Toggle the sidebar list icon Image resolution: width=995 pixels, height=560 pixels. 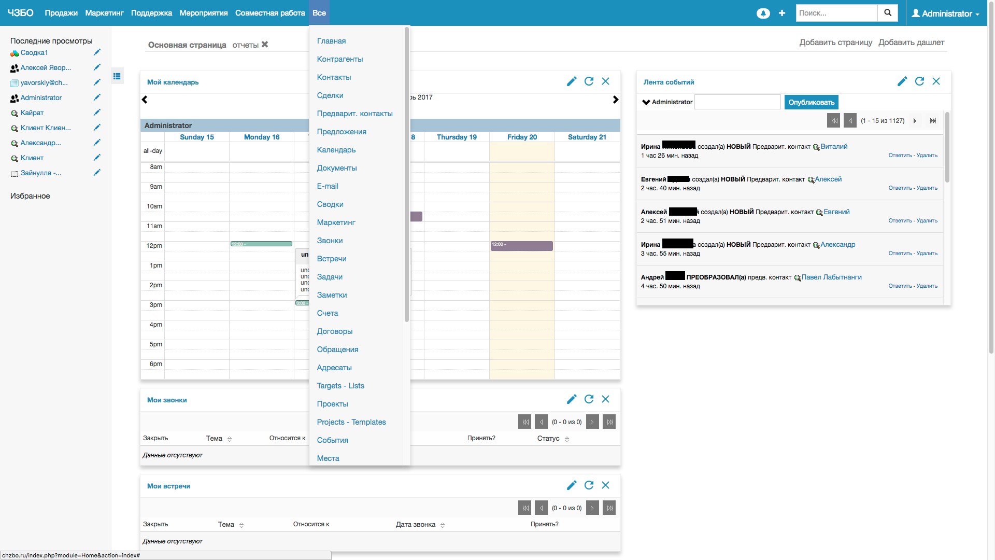pos(117,76)
